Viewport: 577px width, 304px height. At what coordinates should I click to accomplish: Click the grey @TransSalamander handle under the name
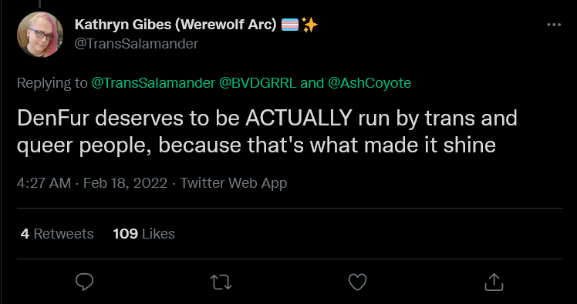137,44
